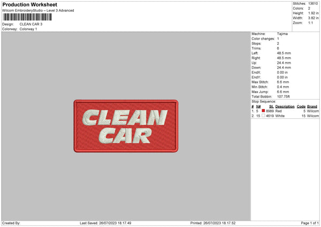Image resolution: width=321 pixels, height=227 pixels.
Task: Click the 'Page 1 of 1' footer text
Action: (x=310, y=223)
